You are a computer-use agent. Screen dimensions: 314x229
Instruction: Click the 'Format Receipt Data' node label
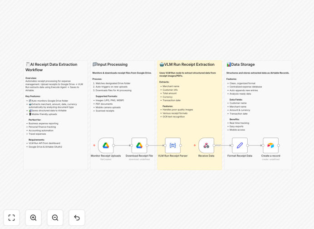(x=240, y=156)
